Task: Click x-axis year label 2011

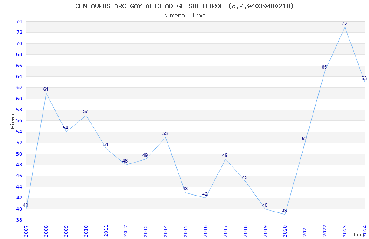Action: (106, 231)
